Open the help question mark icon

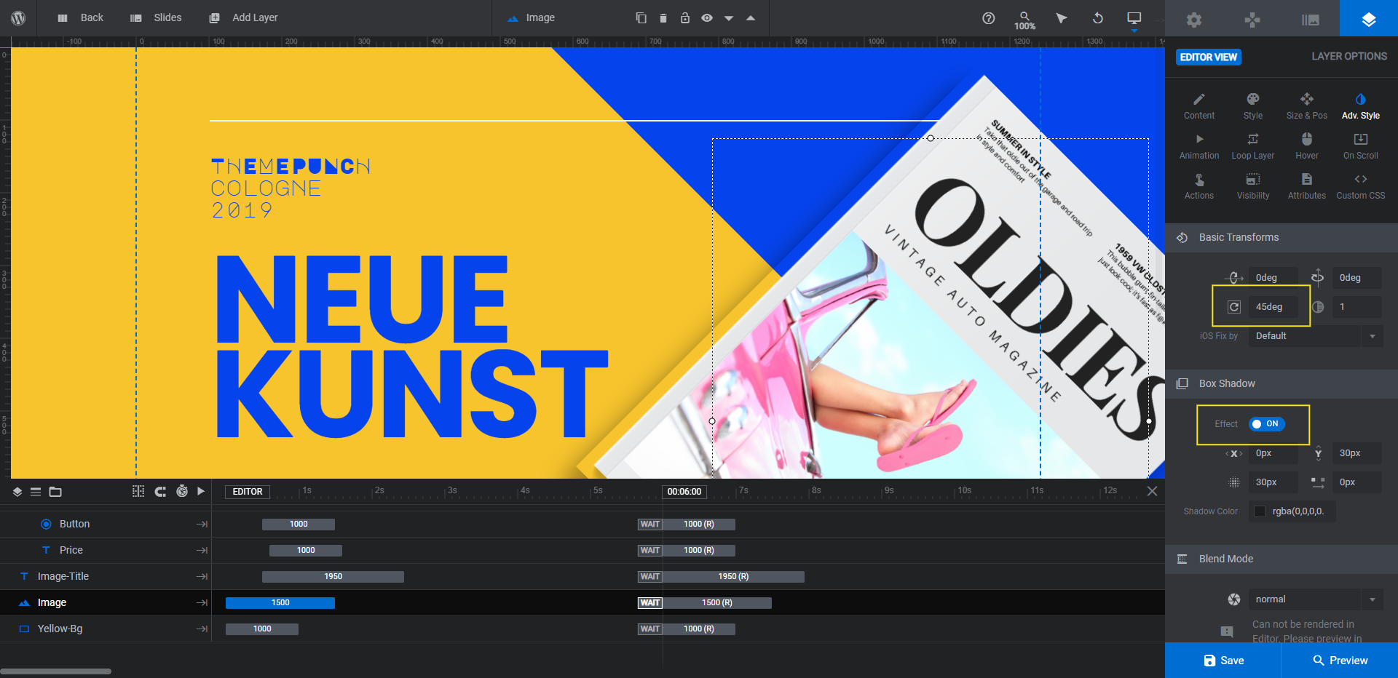988,18
